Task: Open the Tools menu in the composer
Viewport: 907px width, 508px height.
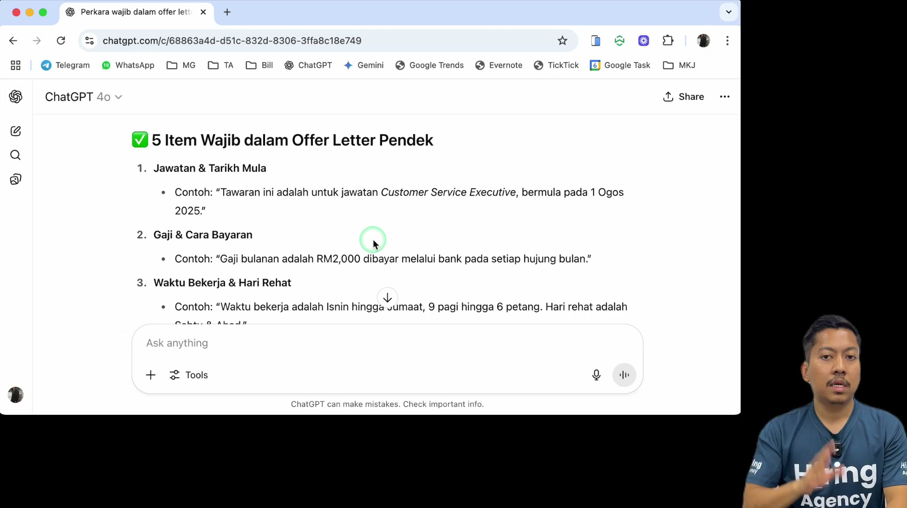Action: [189, 375]
